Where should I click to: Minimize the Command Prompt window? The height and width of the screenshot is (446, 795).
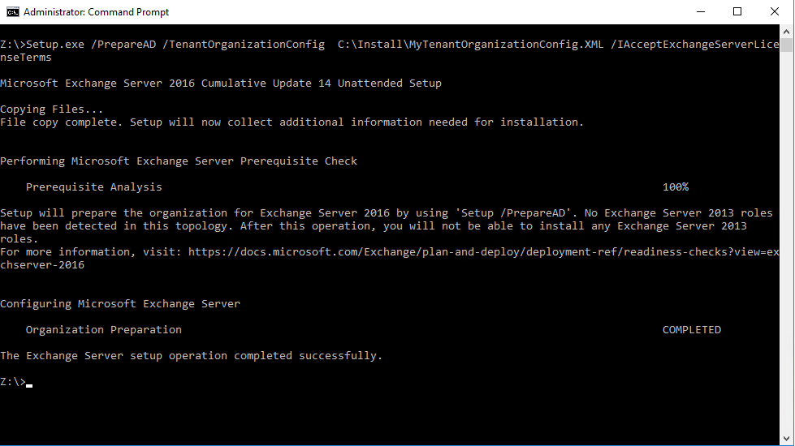click(700, 12)
